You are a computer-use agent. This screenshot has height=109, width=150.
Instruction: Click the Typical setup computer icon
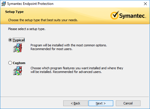click(x=18, y=48)
